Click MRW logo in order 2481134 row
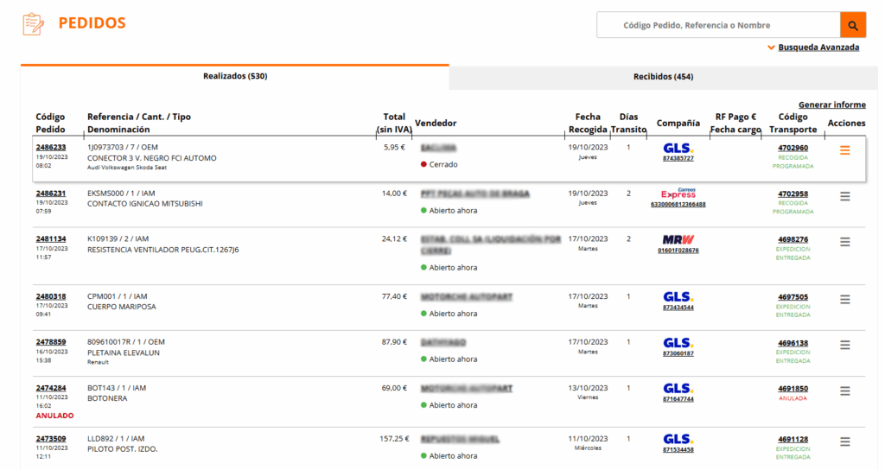Viewport: 885px width, 470px height. click(x=678, y=240)
